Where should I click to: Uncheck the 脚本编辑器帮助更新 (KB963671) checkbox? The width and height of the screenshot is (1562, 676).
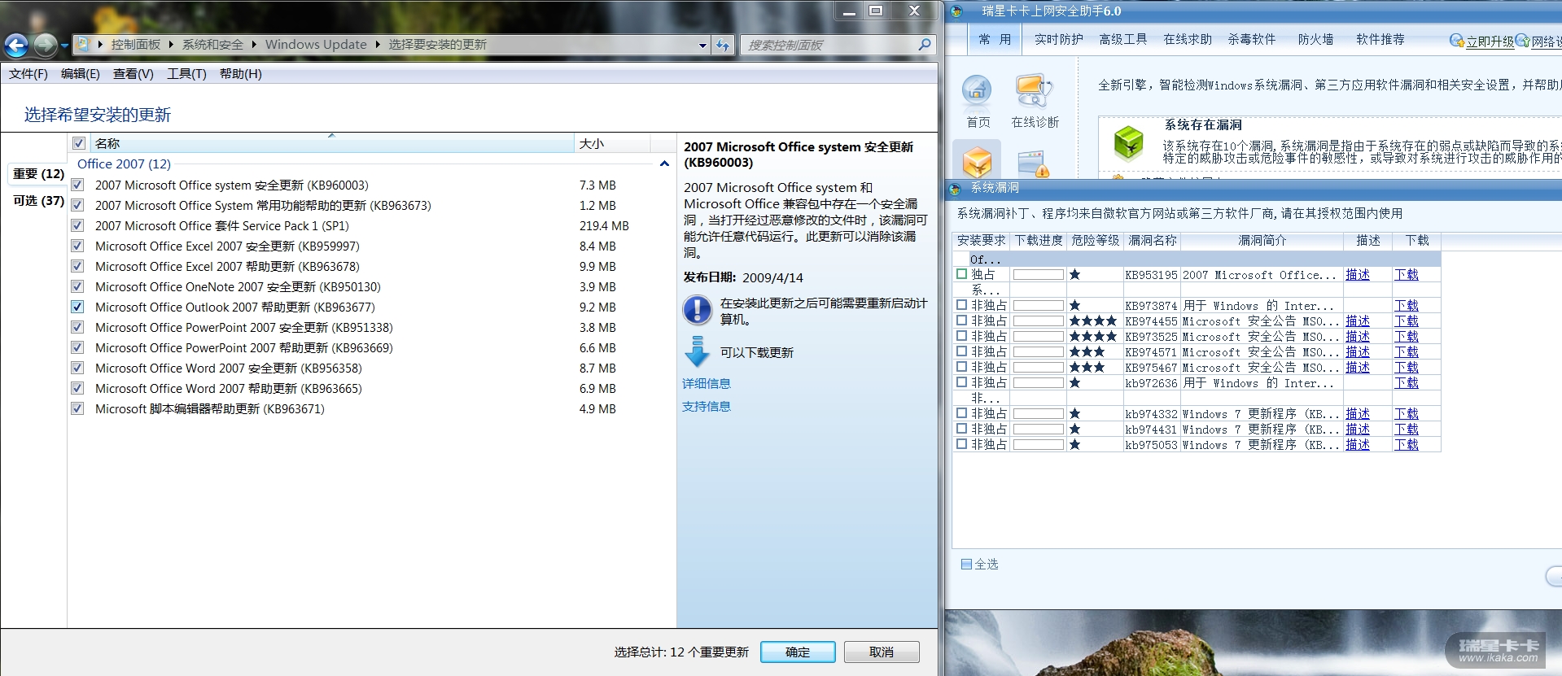click(77, 408)
